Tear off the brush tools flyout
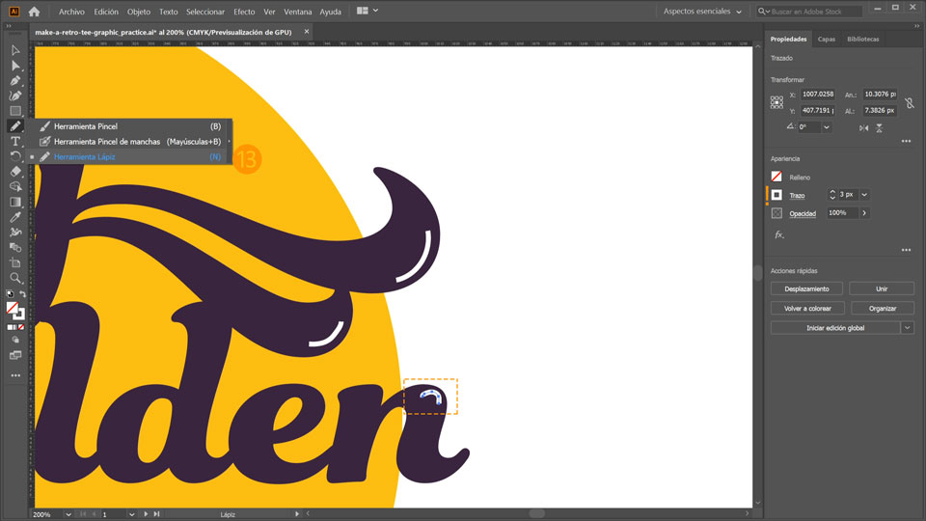 (230, 142)
